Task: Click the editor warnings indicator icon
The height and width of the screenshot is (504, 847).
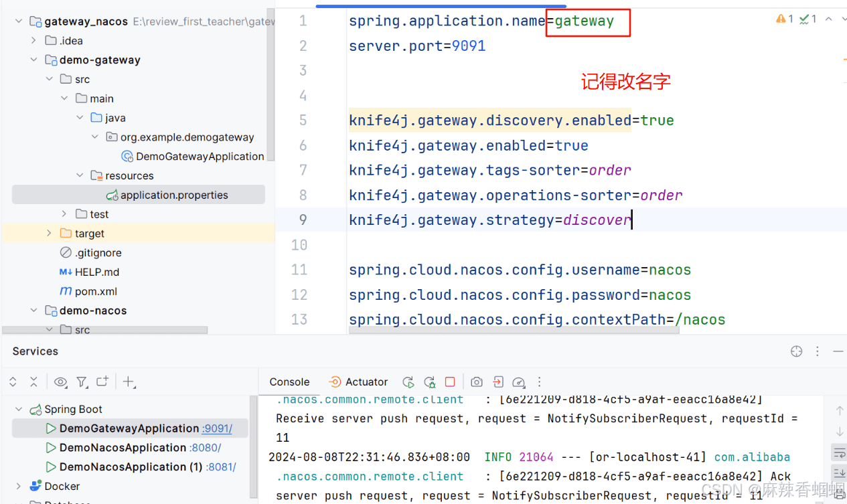Action: 785,19
